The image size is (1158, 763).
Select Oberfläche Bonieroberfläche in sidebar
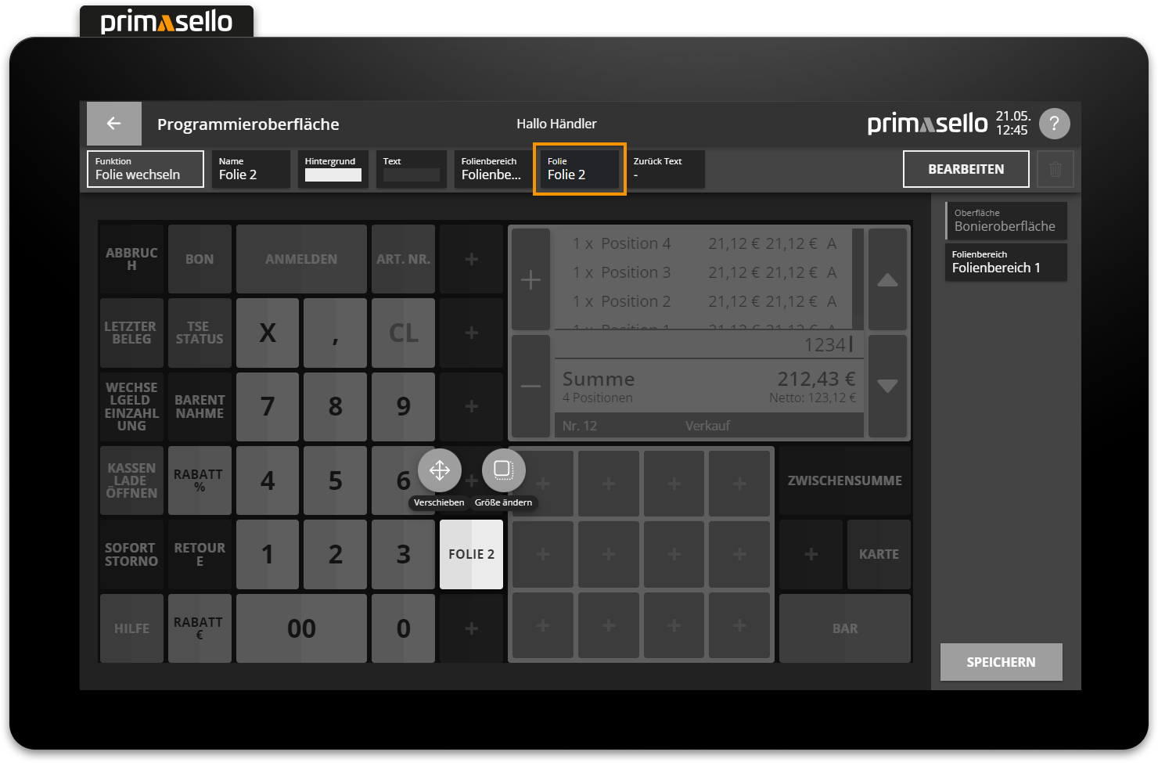(x=1005, y=221)
